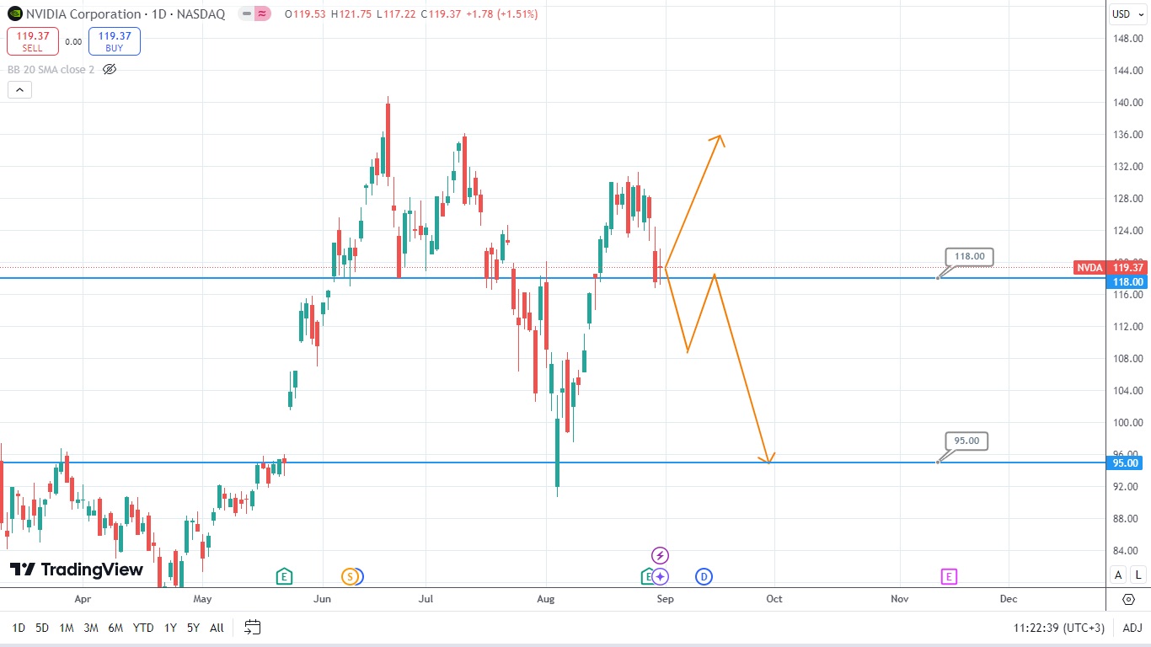The image size is (1151, 647).
Task: Click the O119.53 open value
Action: coord(304,14)
